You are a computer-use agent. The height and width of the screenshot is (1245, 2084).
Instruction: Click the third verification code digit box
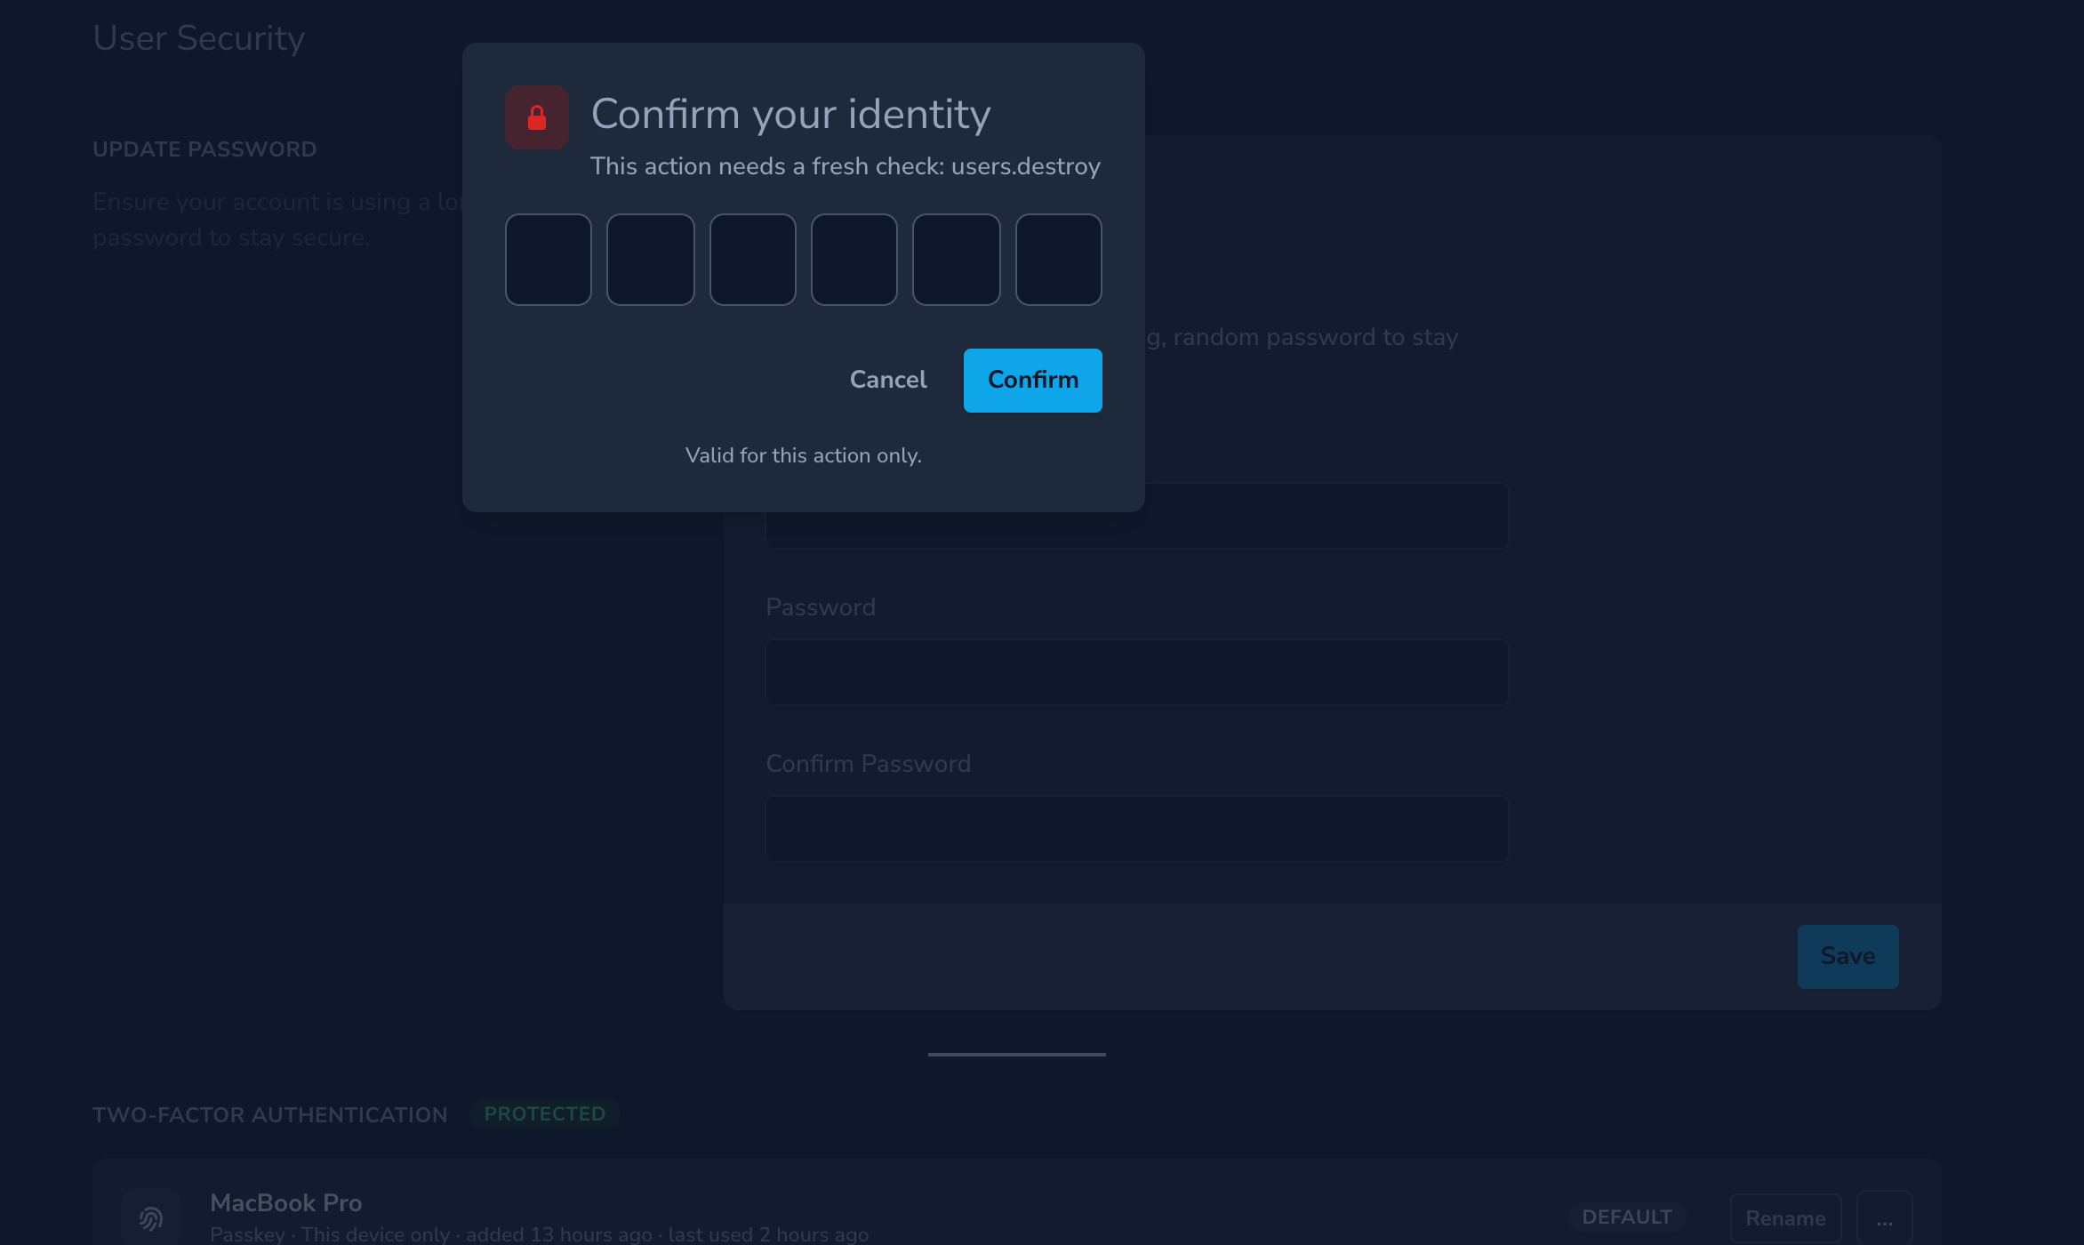click(x=753, y=260)
